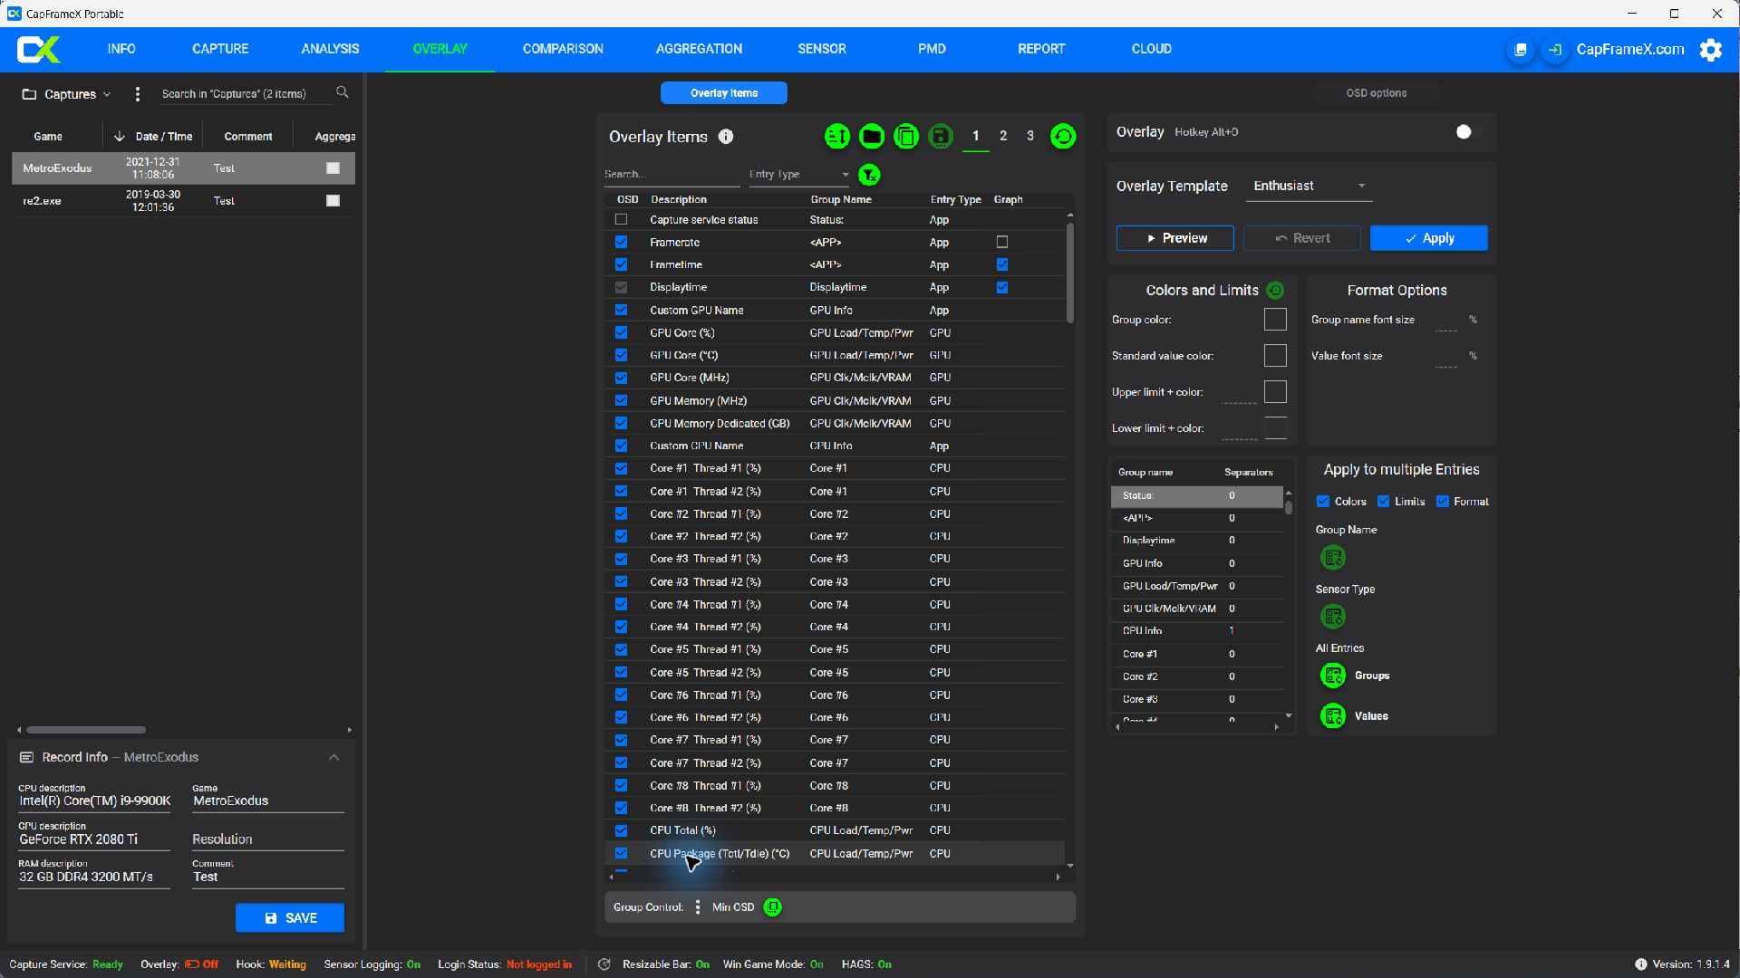Image resolution: width=1740 pixels, height=978 pixels.
Task: Open the overlay config folder icon
Action: click(x=871, y=137)
